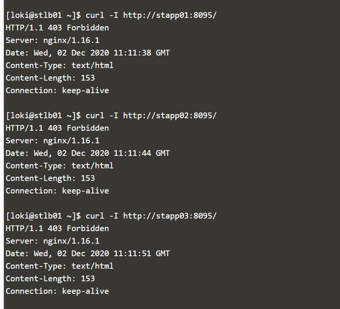Image resolution: width=340 pixels, height=309 pixels.
Task: Click Connection keep-alive in the stapp03 response
Action: (x=57, y=291)
